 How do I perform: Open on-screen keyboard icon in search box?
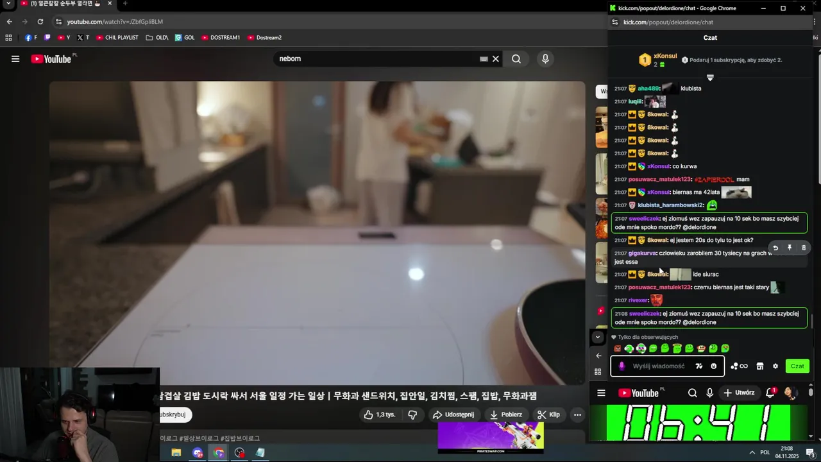(x=484, y=59)
